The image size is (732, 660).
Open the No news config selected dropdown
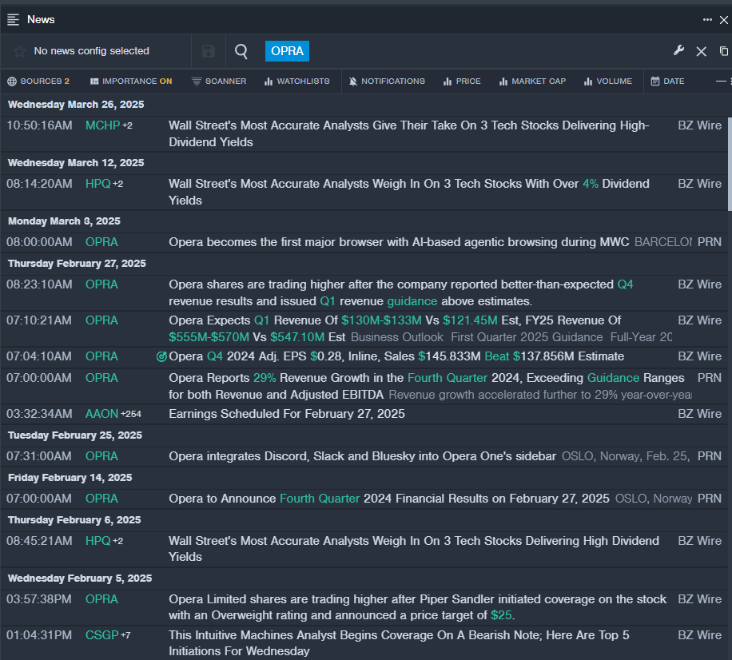pos(91,51)
